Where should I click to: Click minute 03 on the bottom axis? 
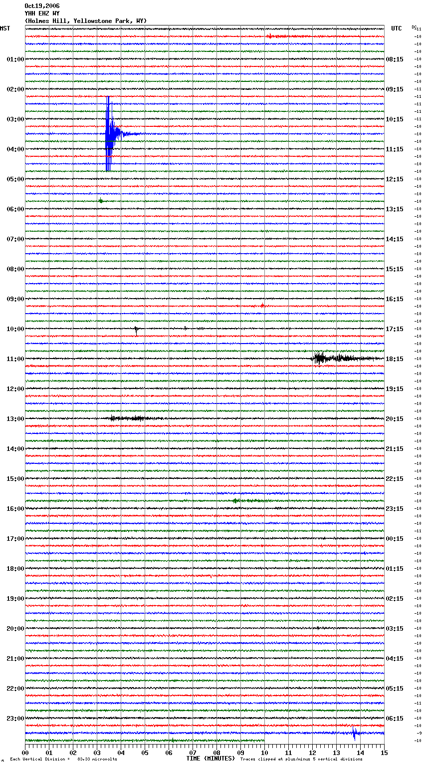(97, 753)
